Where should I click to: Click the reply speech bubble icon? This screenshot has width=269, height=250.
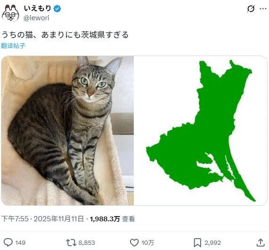8,242
